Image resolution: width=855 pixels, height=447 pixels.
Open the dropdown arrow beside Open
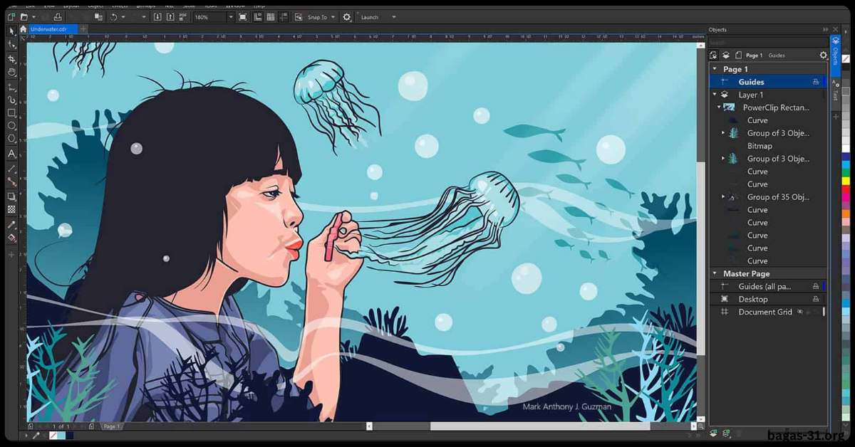click(33, 16)
